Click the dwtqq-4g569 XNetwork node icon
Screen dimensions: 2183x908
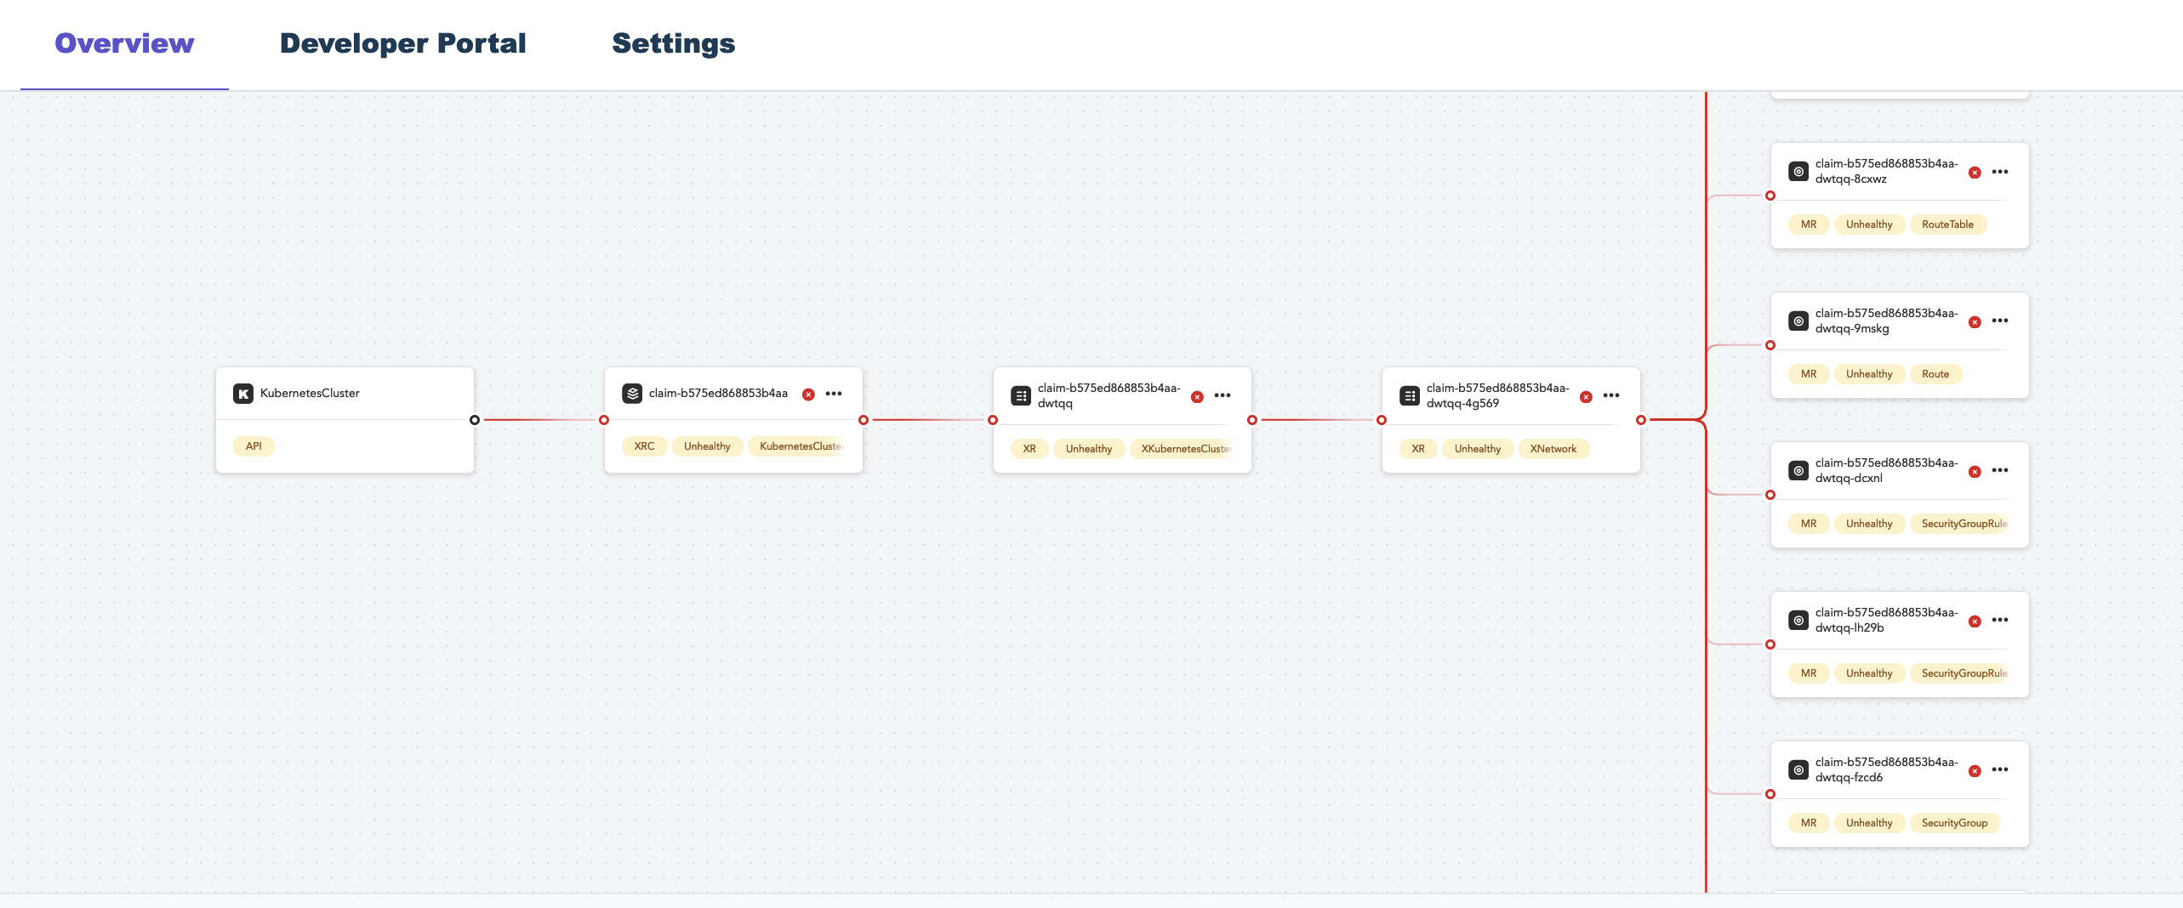[x=1410, y=395]
